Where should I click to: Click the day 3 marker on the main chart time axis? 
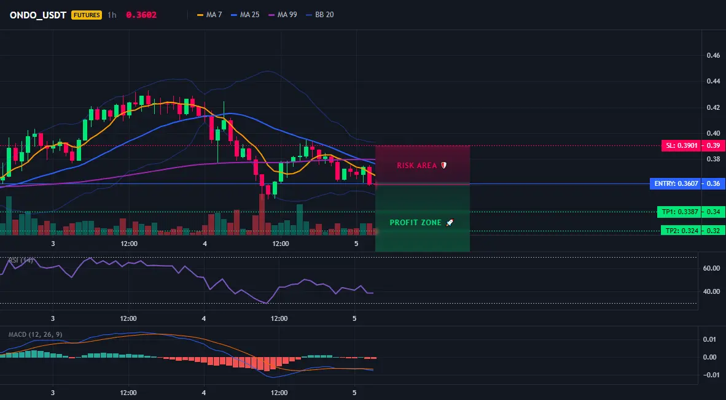point(53,244)
